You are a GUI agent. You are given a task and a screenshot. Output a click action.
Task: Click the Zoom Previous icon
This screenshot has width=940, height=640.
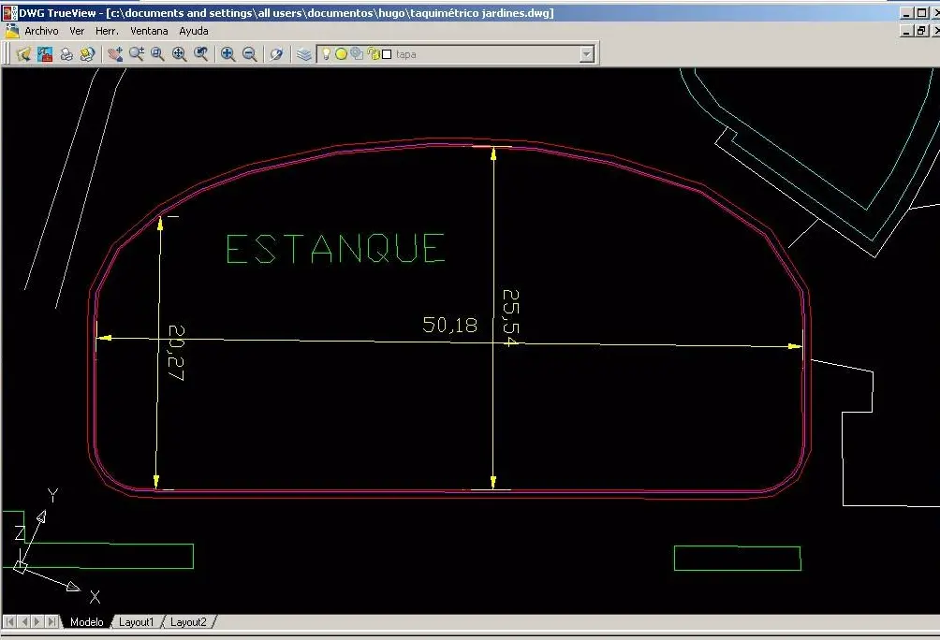click(x=201, y=54)
